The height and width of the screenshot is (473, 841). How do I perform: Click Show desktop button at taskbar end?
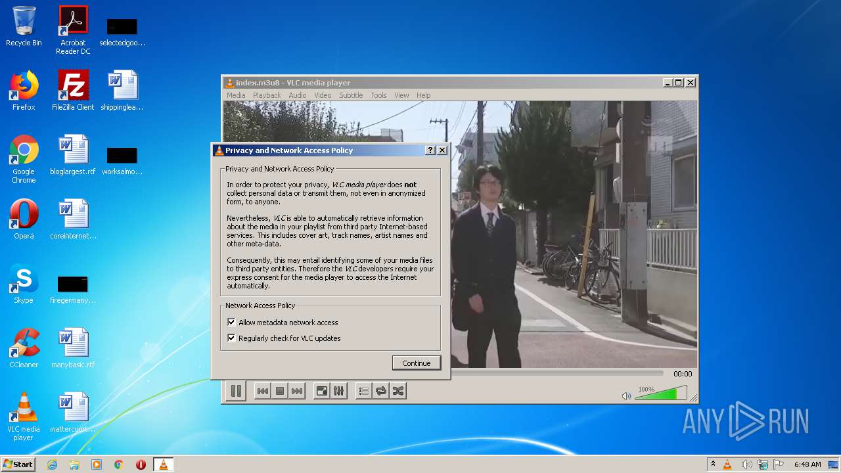(834, 464)
